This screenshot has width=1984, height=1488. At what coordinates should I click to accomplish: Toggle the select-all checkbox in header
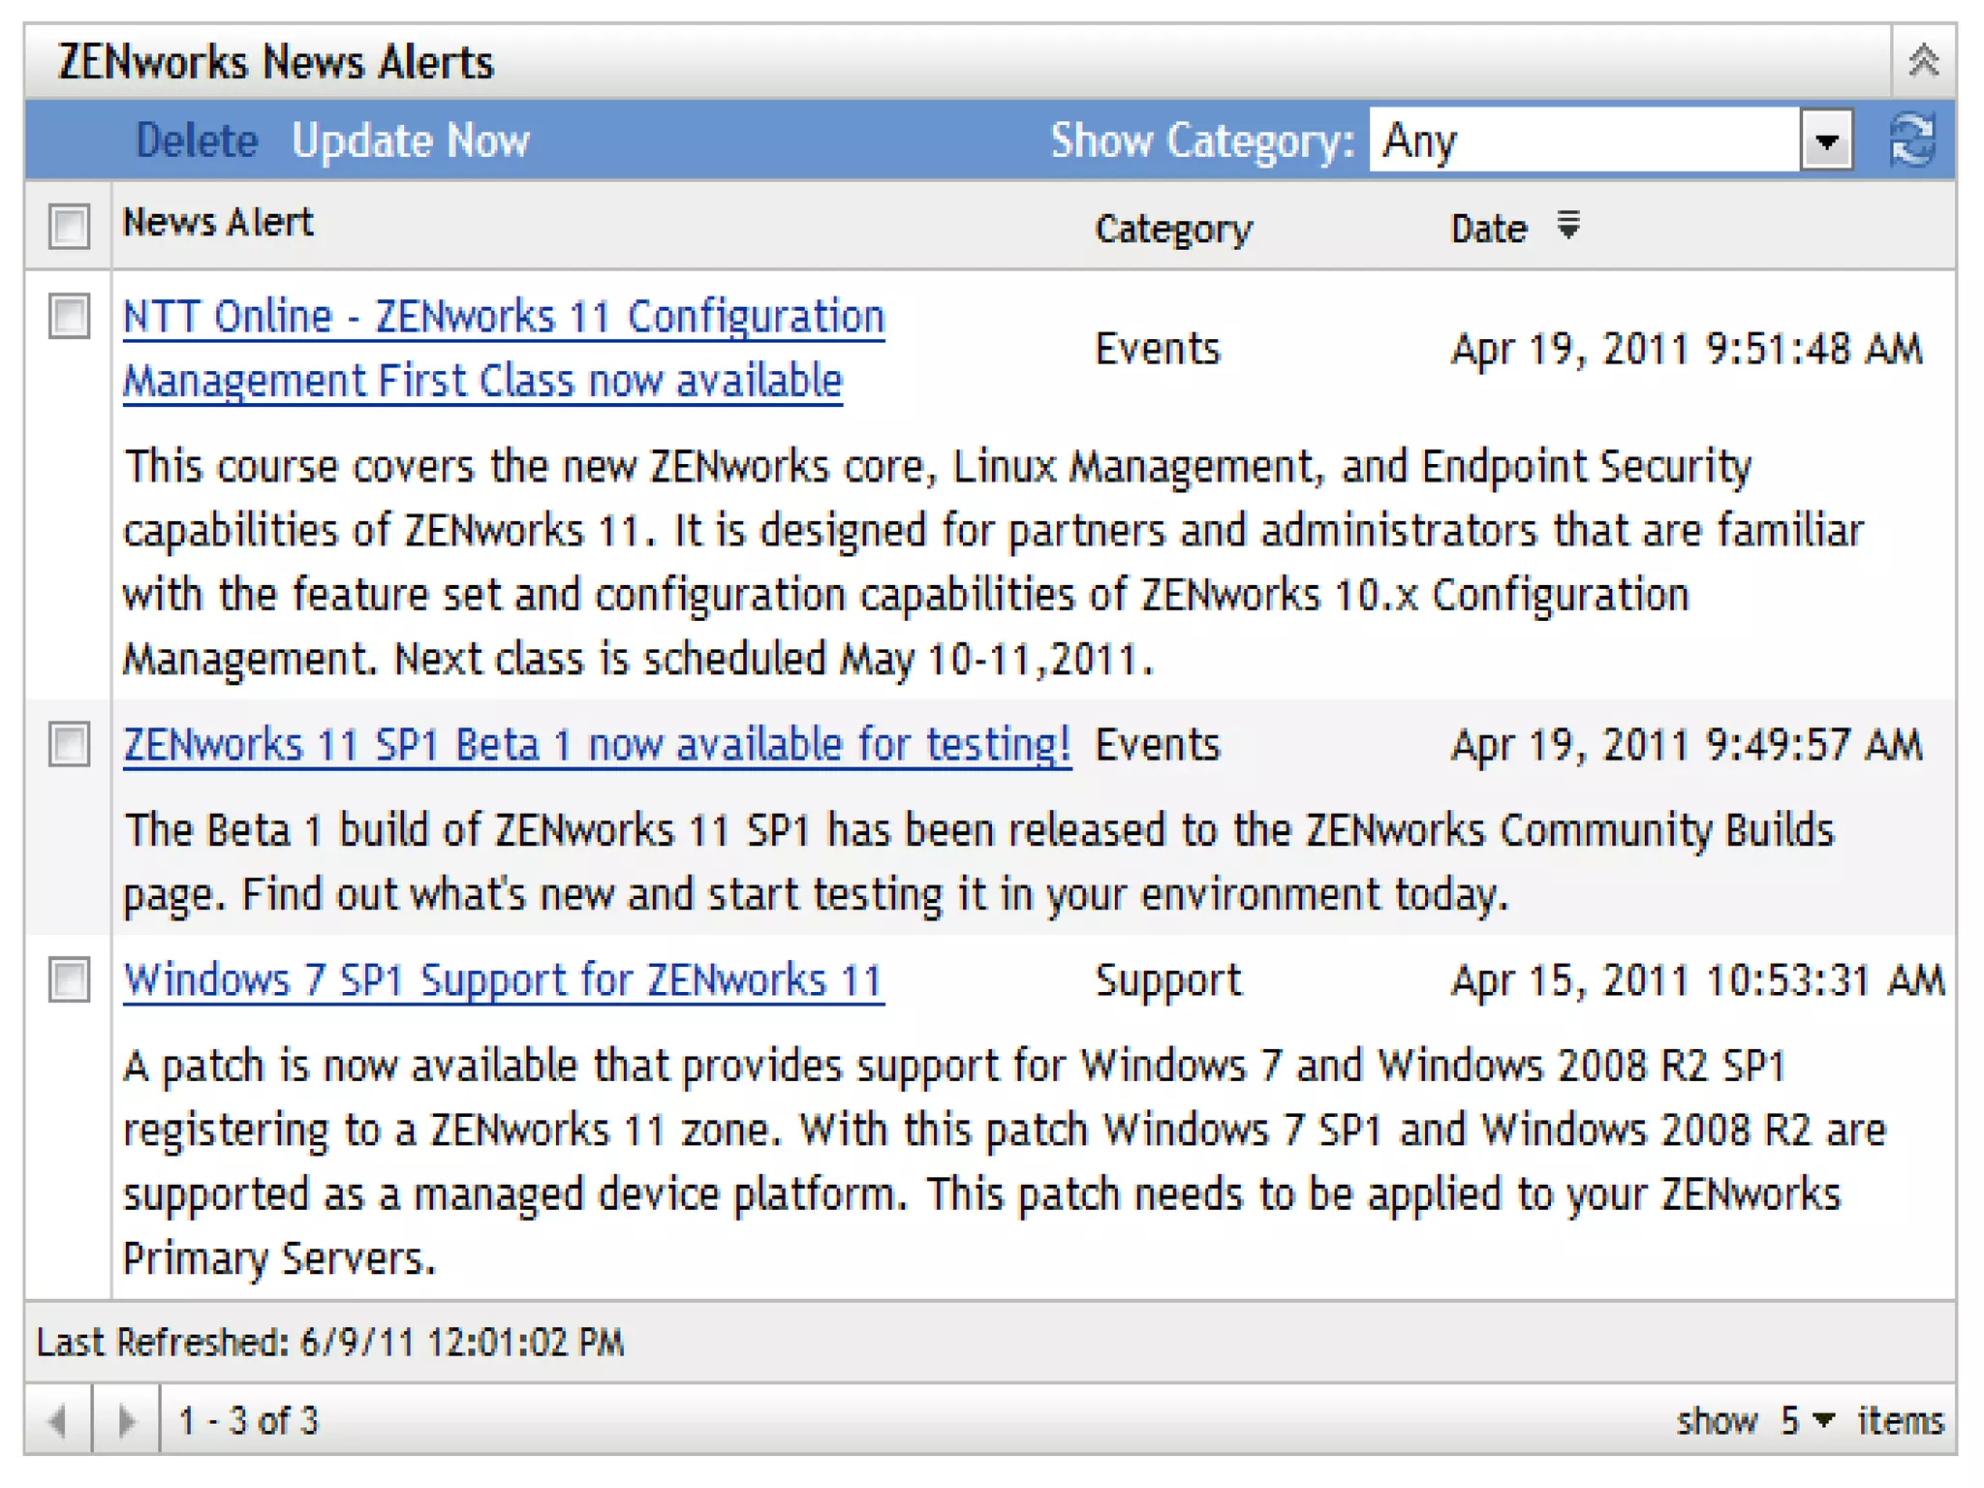(x=70, y=226)
